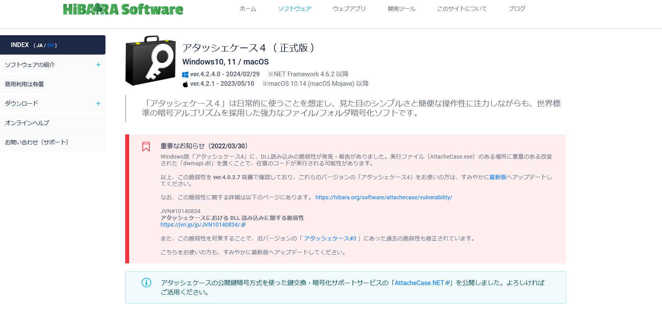Click external link icon after JVN URL
662x312 pixels.
[243, 225]
